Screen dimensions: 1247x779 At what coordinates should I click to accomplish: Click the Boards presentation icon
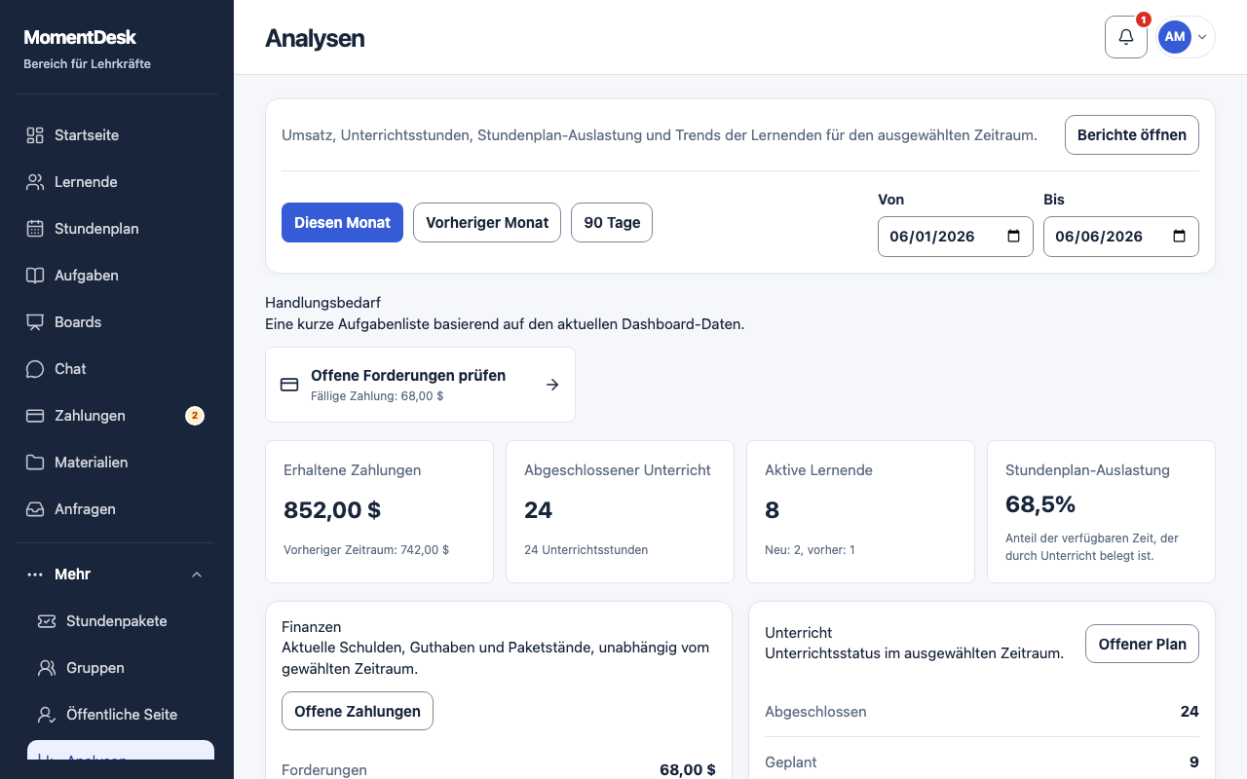point(35,322)
